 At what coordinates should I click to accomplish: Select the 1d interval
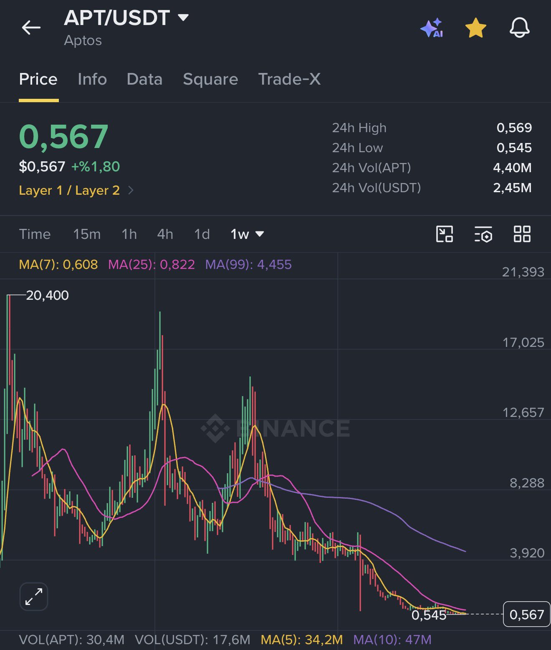(202, 234)
